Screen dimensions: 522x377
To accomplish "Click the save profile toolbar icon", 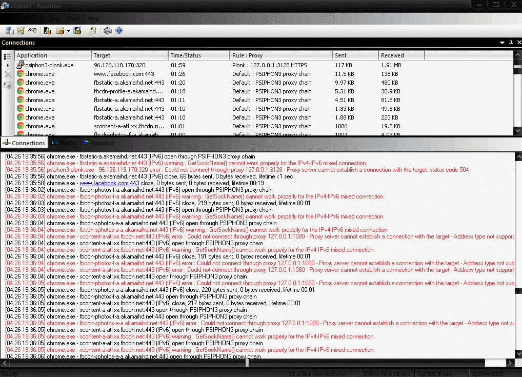I will click(77, 31).
